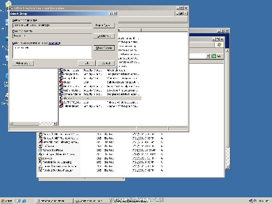Screen dimensions: 272x204
Task: Select the first visible group icon below dialog
Action: [61, 70]
